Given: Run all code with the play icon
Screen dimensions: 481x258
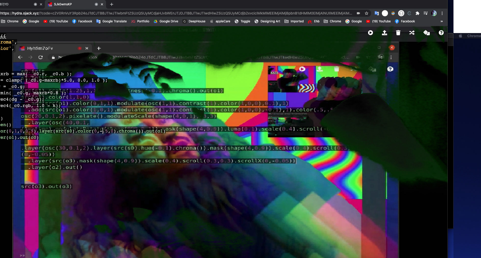Looking at the screenshot, I should point(370,33).
